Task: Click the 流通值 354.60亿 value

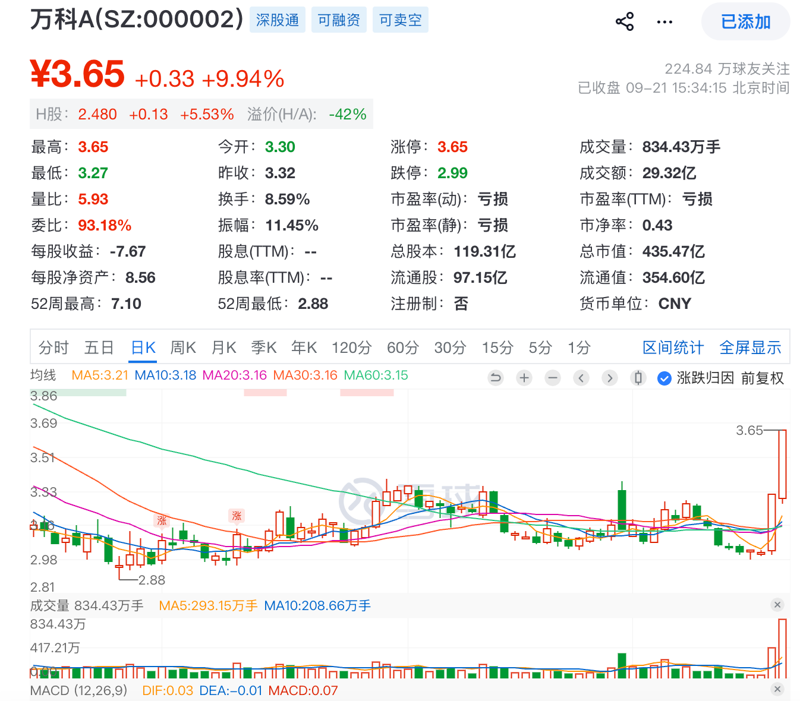Action: 673,277
